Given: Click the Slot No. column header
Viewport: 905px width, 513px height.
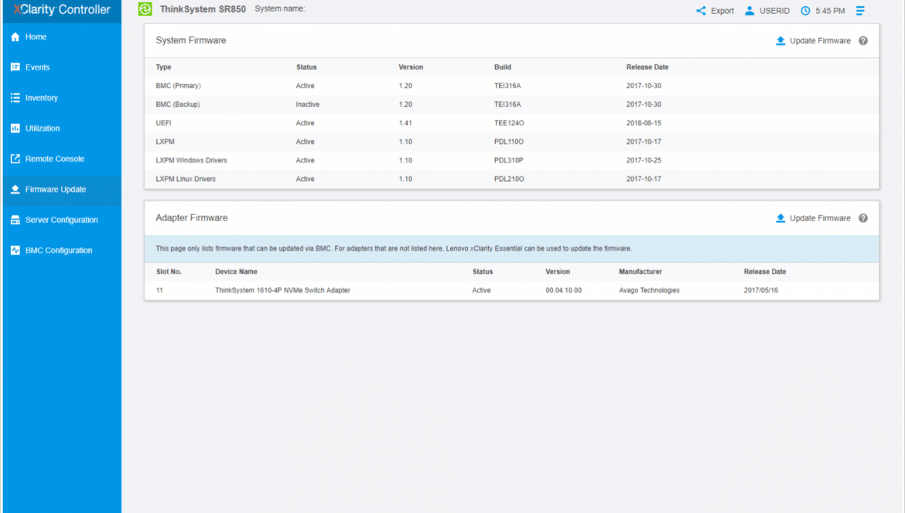Looking at the screenshot, I should (169, 272).
